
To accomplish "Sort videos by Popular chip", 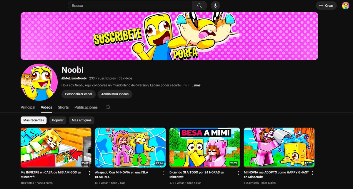I will point(58,120).
